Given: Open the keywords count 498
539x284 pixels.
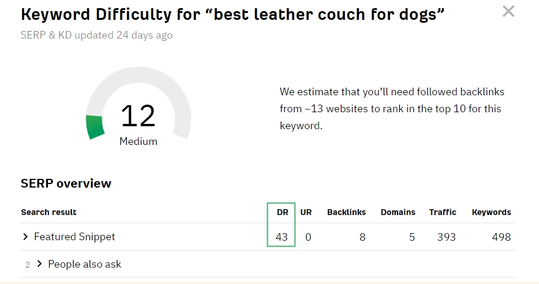Looking at the screenshot, I should point(501,237).
